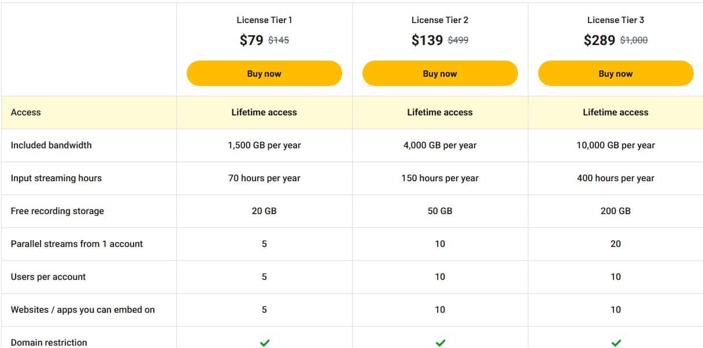Click the Included bandwidth row label
Screen dimensions: 703x348
[x=51, y=145]
